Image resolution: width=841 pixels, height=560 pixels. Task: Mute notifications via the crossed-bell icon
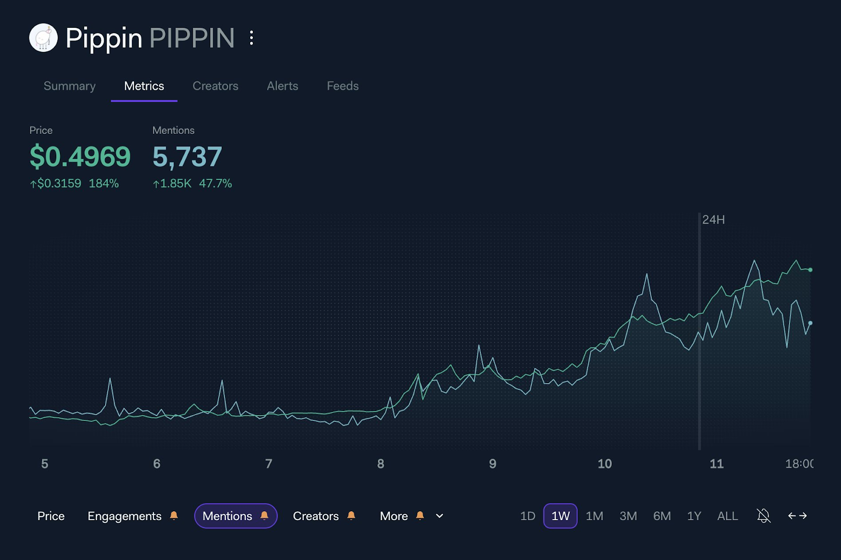(763, 516)
